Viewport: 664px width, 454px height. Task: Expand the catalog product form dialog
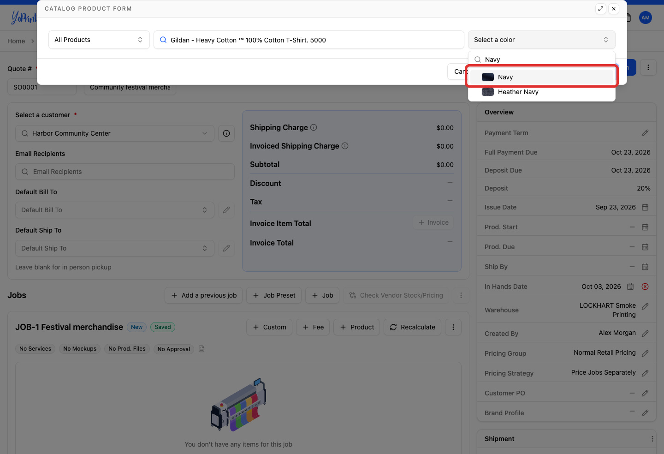pyautogui.click(x=600, y=9)
